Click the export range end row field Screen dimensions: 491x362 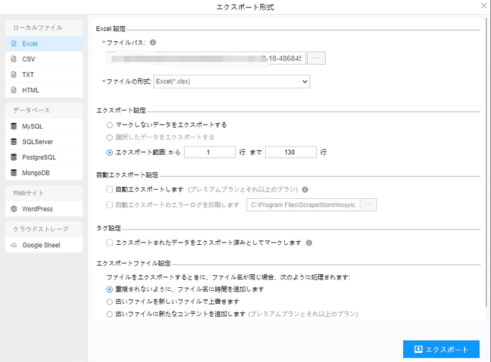tap(291, 152)
